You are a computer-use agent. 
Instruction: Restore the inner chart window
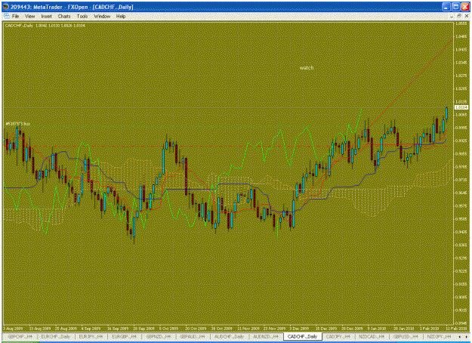coord(459,16)
